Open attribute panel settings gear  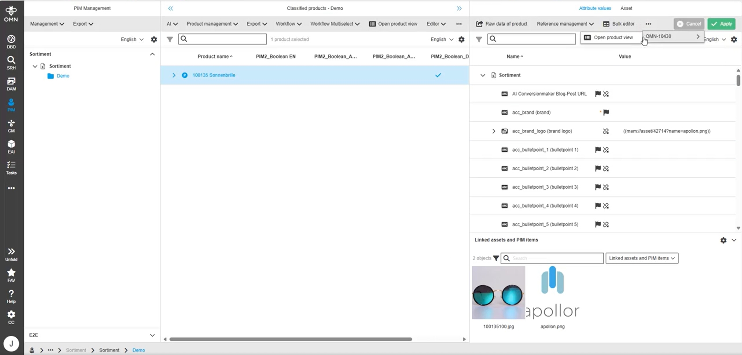(x=734, y=40)
